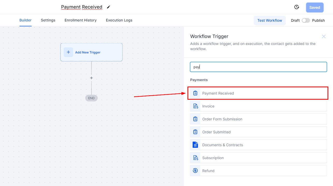
Task: Switch to the Settings tab
Action: 48,20
